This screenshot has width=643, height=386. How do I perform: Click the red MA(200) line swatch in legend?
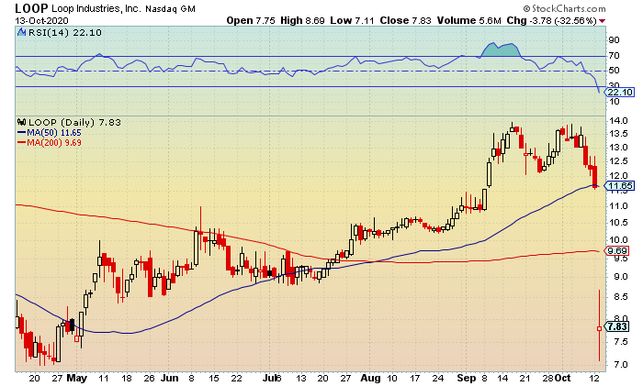[x=22, y=143]
